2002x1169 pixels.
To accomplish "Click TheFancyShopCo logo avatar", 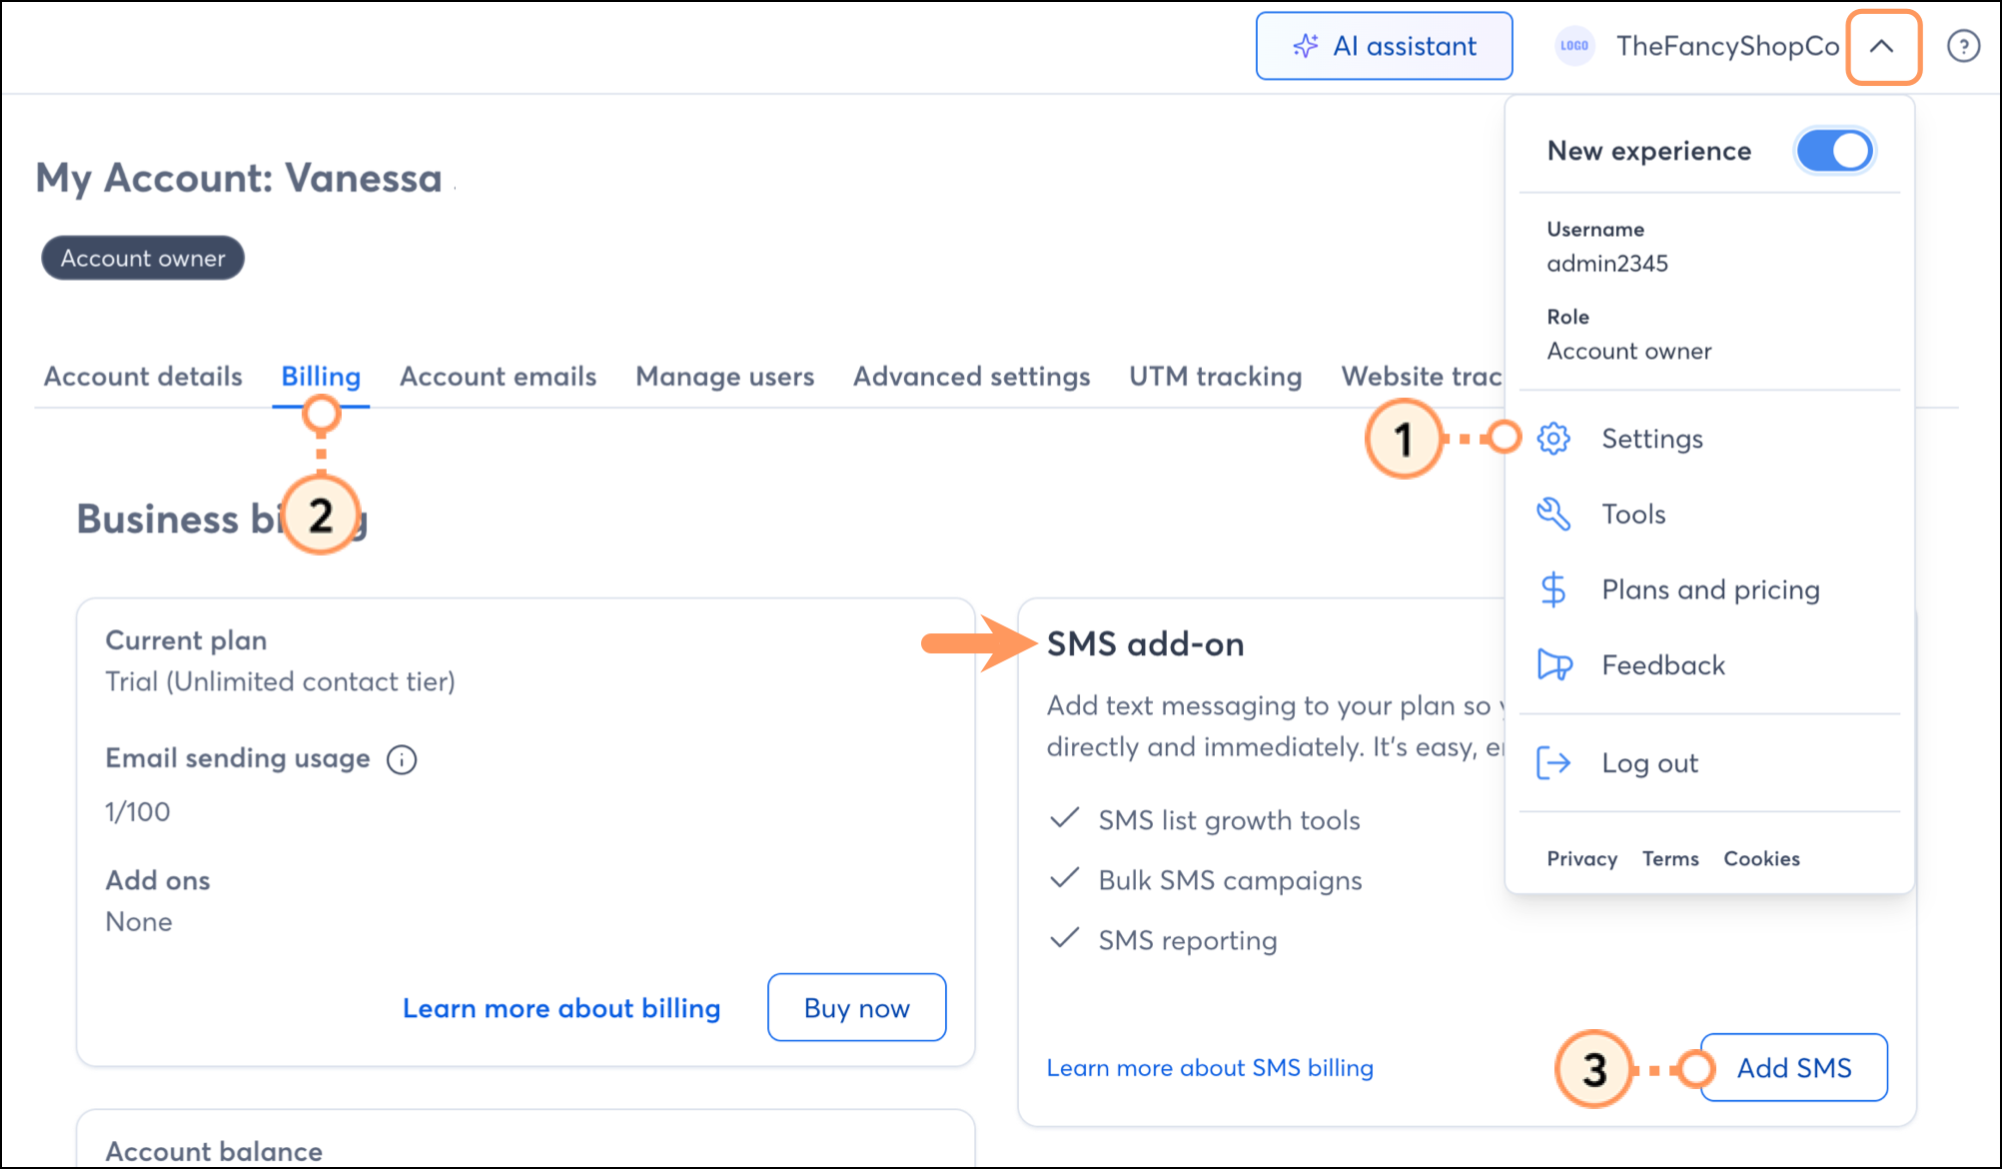I will click(x=1574, y=46).
